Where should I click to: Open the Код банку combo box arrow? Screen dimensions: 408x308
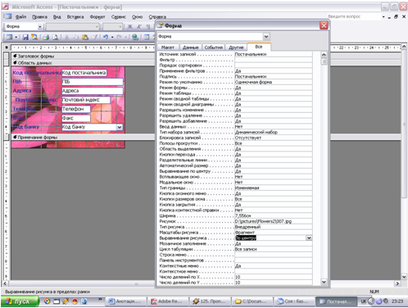tap(120, 127)
